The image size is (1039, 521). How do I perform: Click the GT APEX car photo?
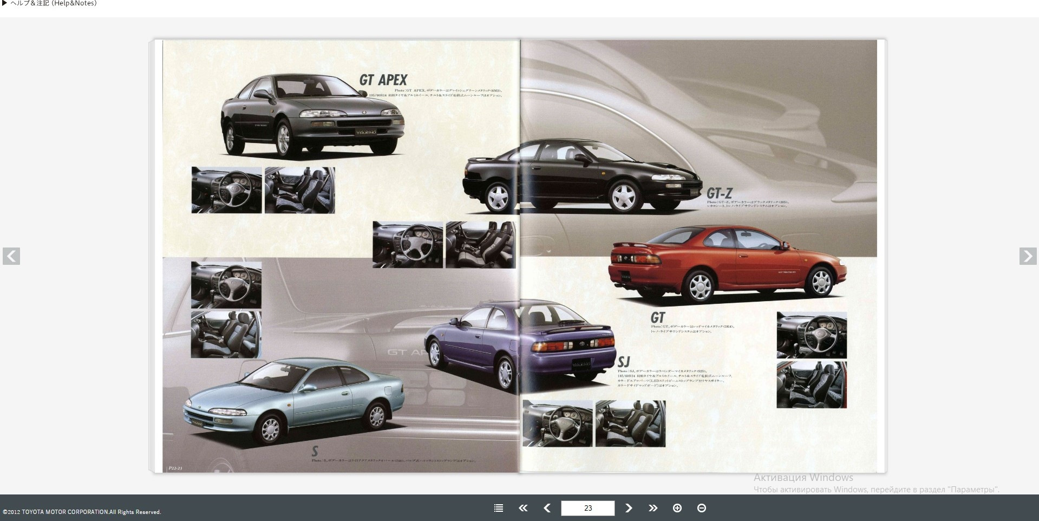coord(312,116)
